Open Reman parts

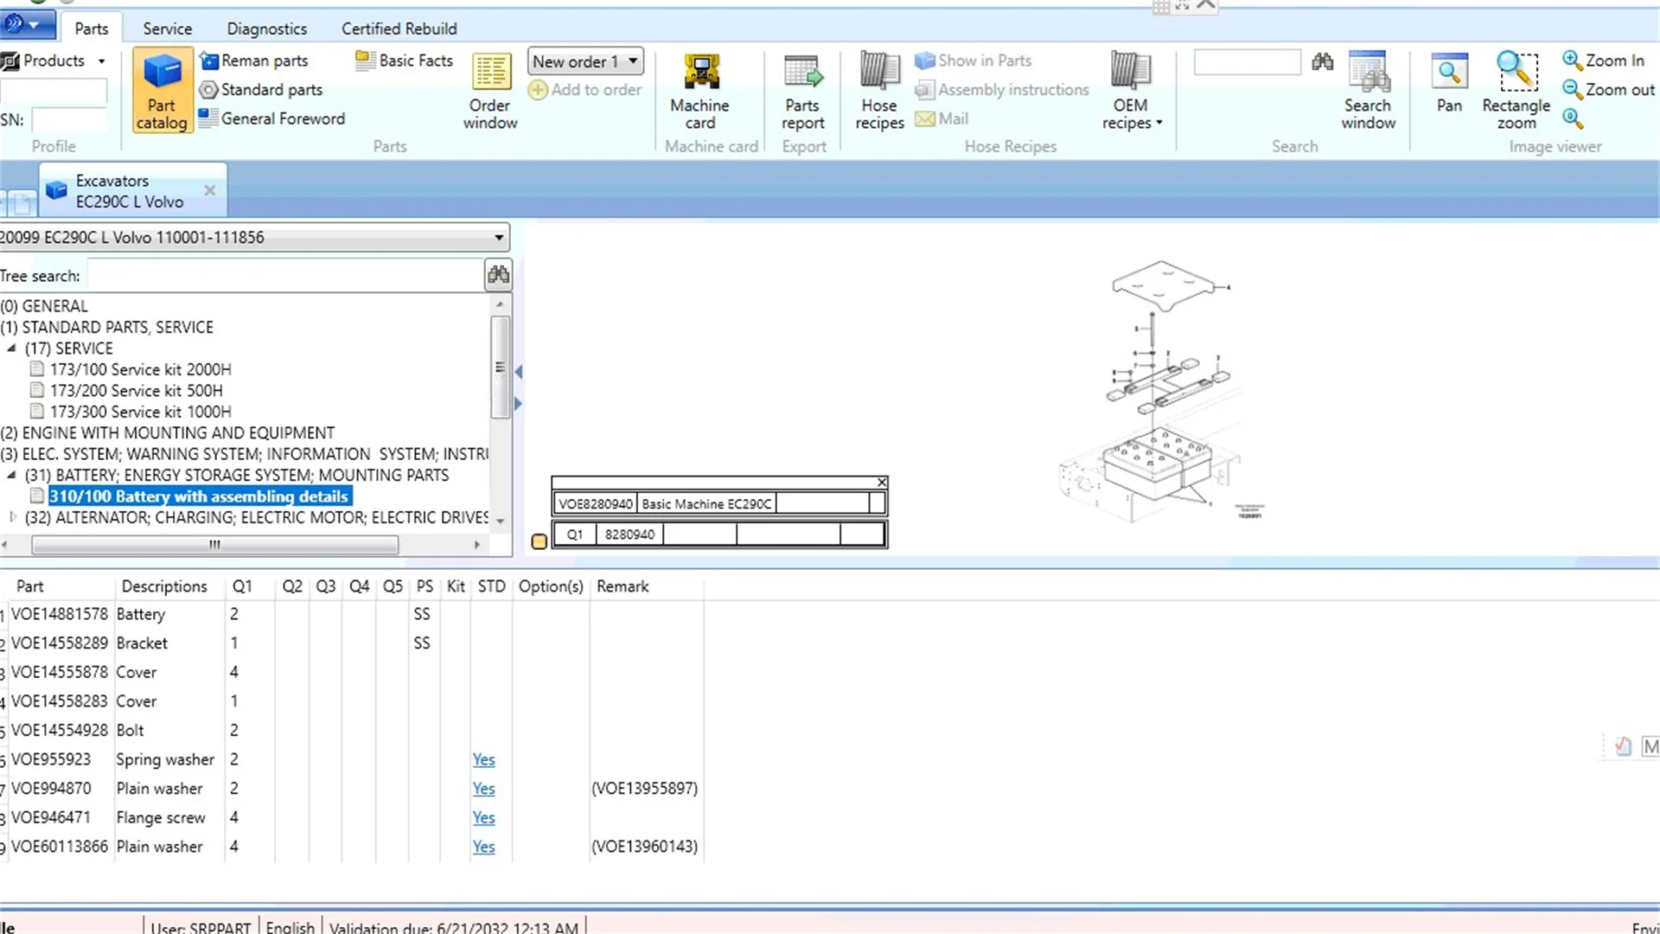254,61
